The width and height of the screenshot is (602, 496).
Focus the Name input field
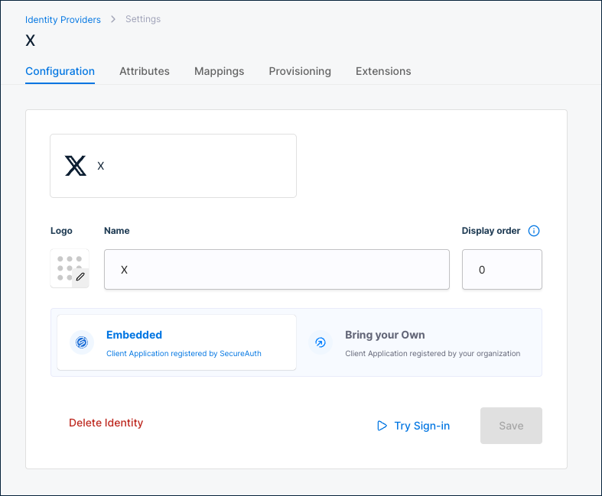[x=277, y=269]
